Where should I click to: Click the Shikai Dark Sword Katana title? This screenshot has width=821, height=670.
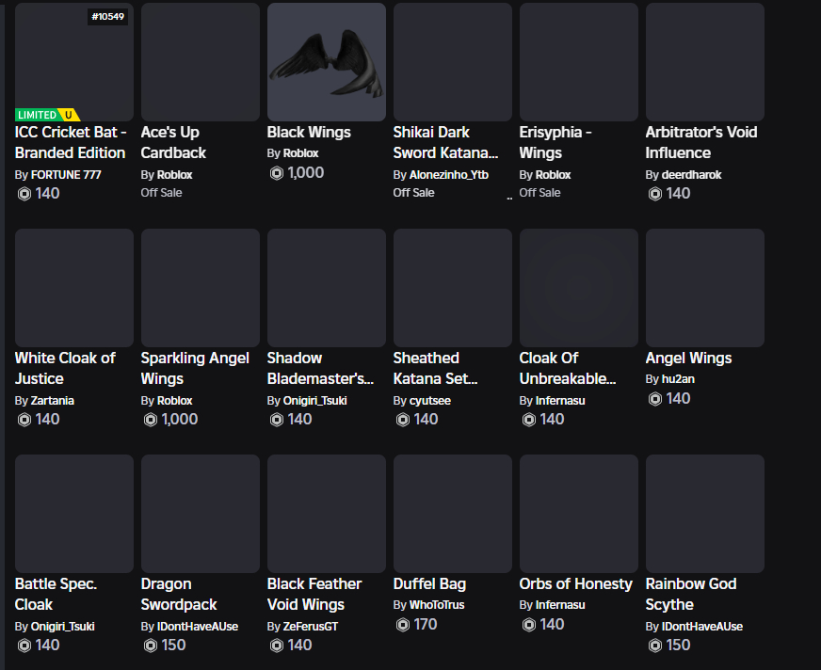[445, 142]
